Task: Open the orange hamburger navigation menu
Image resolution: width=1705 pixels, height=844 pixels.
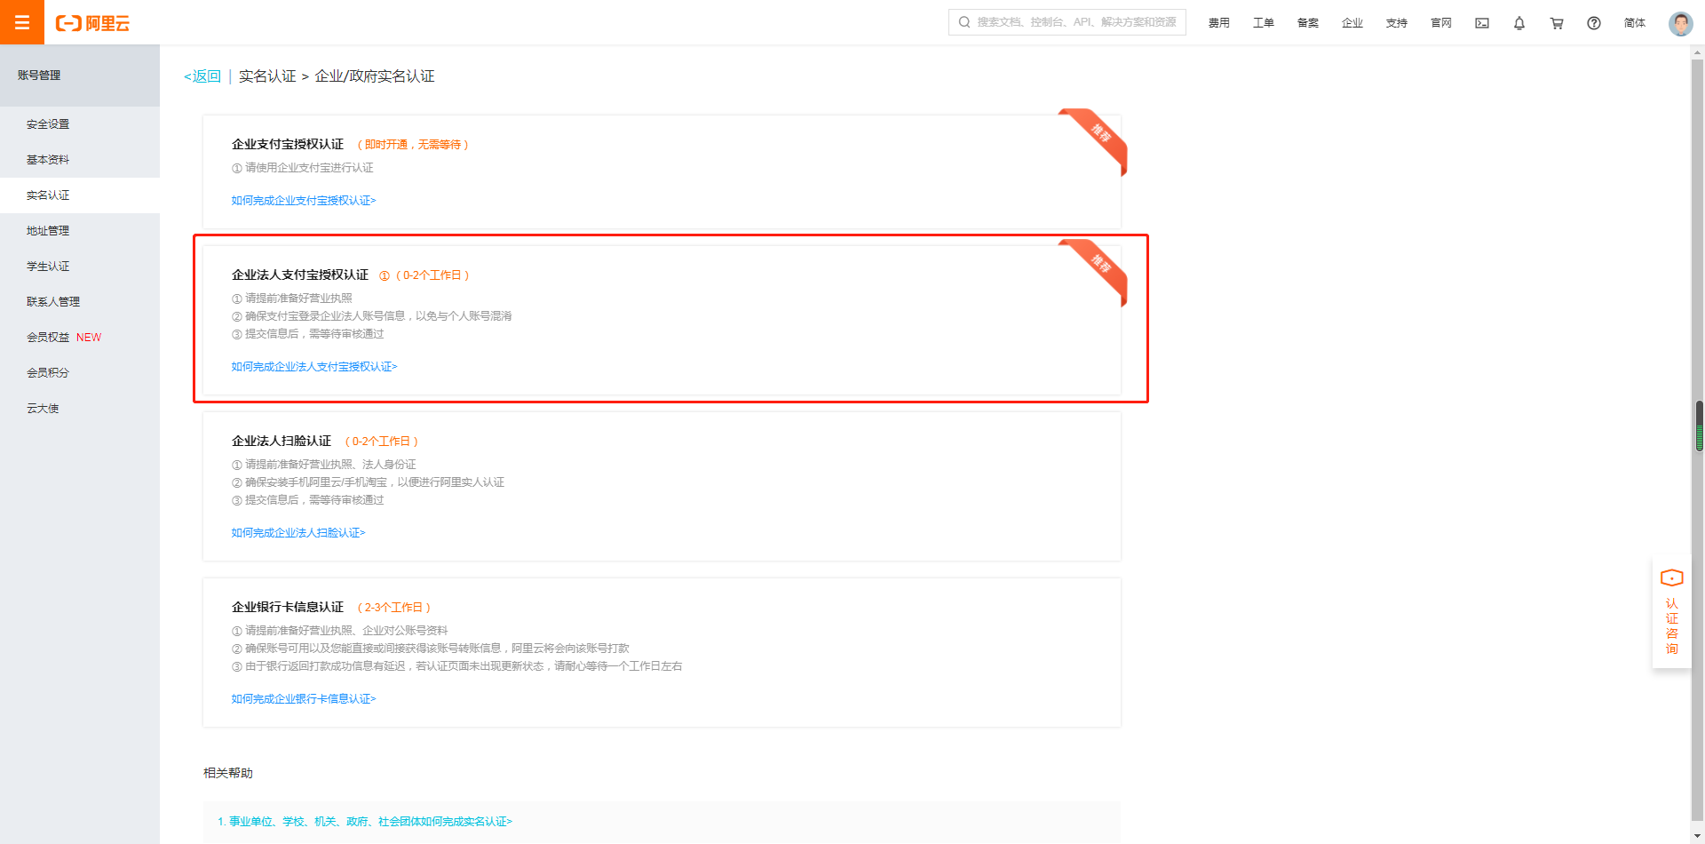Action: point(22,22)
